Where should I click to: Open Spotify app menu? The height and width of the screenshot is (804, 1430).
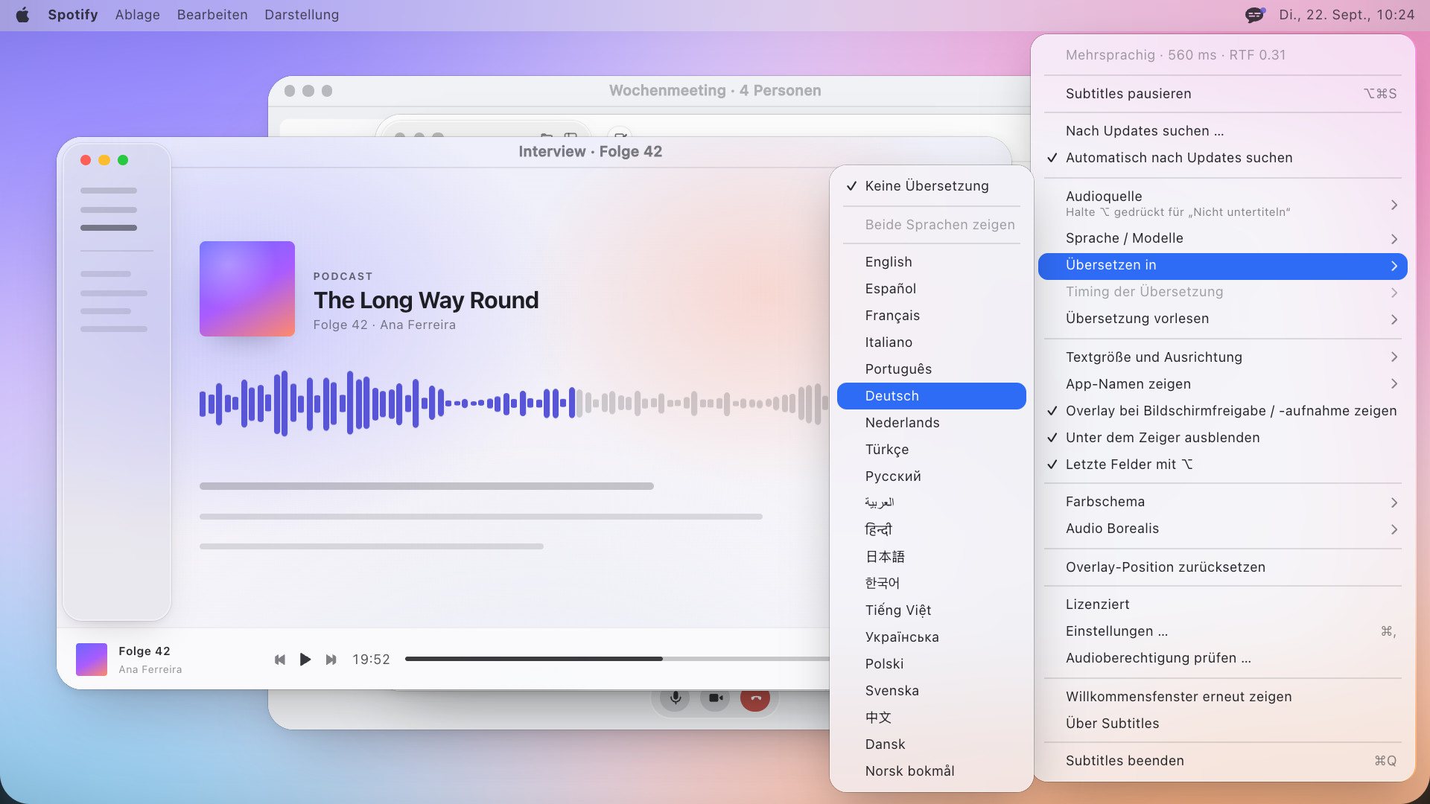(73, 15)
